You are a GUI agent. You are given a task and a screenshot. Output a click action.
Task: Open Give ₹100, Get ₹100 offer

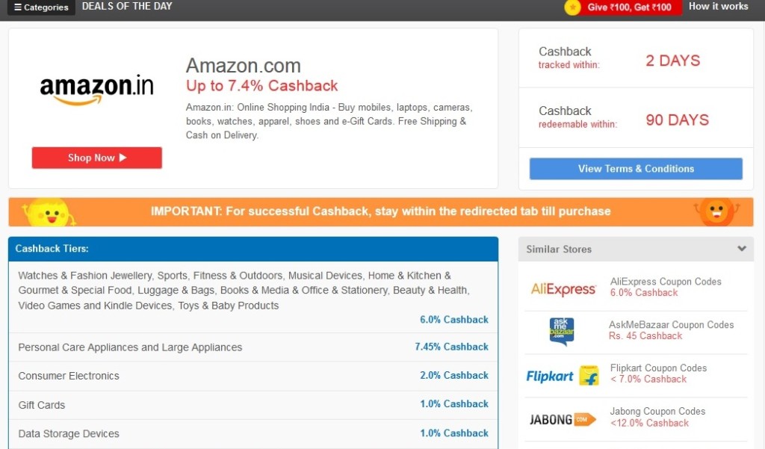tap(629, 7)
